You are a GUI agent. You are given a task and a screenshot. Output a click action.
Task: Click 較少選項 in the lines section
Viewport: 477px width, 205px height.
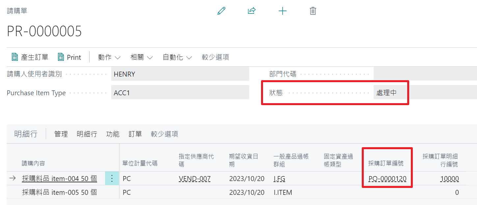pyautogui.click(x=164, y=134)
